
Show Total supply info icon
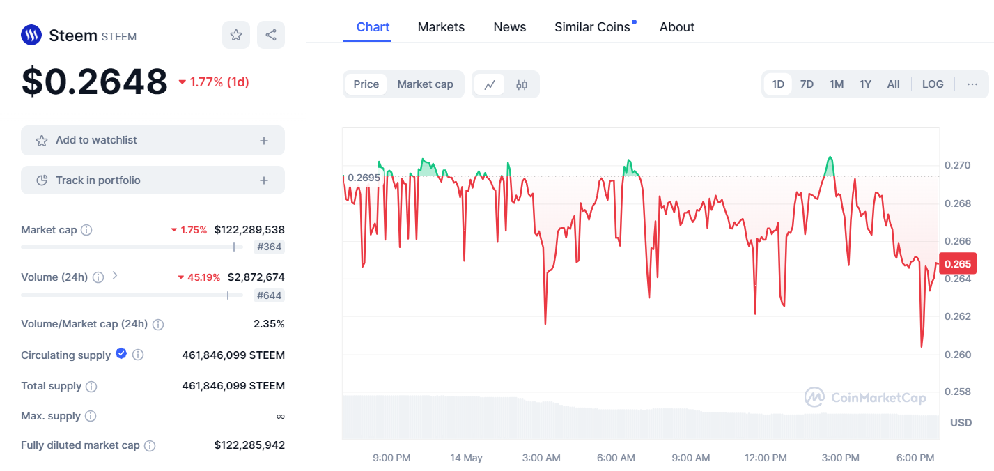[x=91, y=386]
